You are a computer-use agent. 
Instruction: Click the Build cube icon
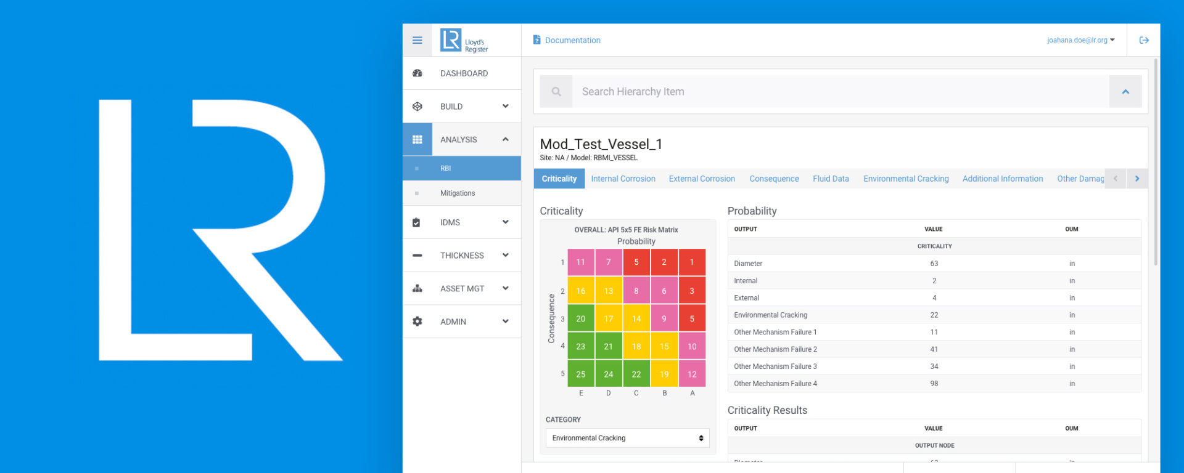[x=417, y=107]
